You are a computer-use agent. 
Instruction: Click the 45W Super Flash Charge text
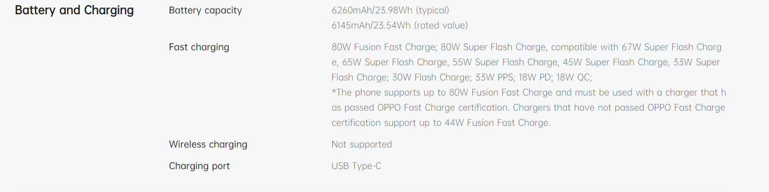pyautogui.click(x=615, y=62)
